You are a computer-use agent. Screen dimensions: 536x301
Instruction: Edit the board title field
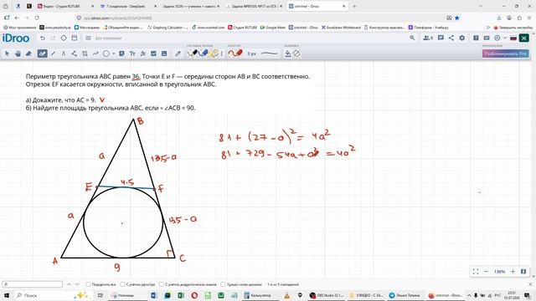108,38
